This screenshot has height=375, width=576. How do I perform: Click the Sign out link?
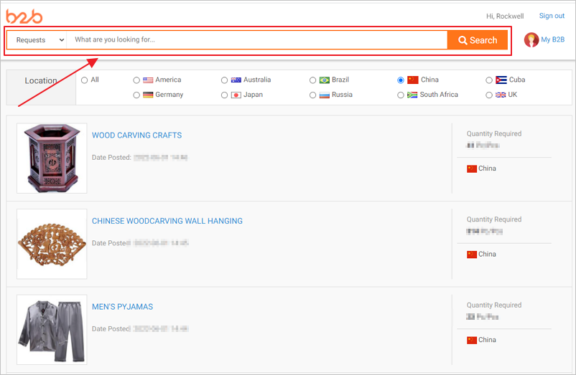[552, 16]
